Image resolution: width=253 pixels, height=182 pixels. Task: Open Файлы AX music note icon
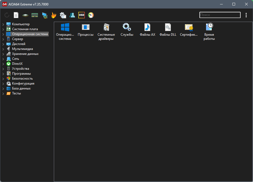(x=147, y=27)
